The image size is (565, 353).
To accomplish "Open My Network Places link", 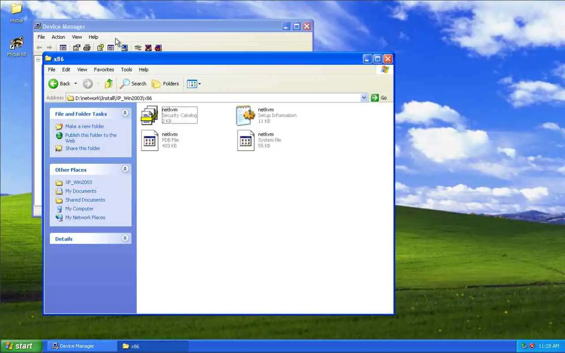I will tap(85, 218).
